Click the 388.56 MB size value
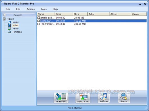The height and width of the screenshot is (111, 149). pyautogui.click(x=80, y=24)
